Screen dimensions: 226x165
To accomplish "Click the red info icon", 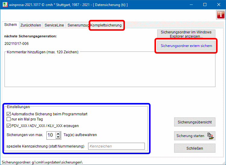I will 221,15.
